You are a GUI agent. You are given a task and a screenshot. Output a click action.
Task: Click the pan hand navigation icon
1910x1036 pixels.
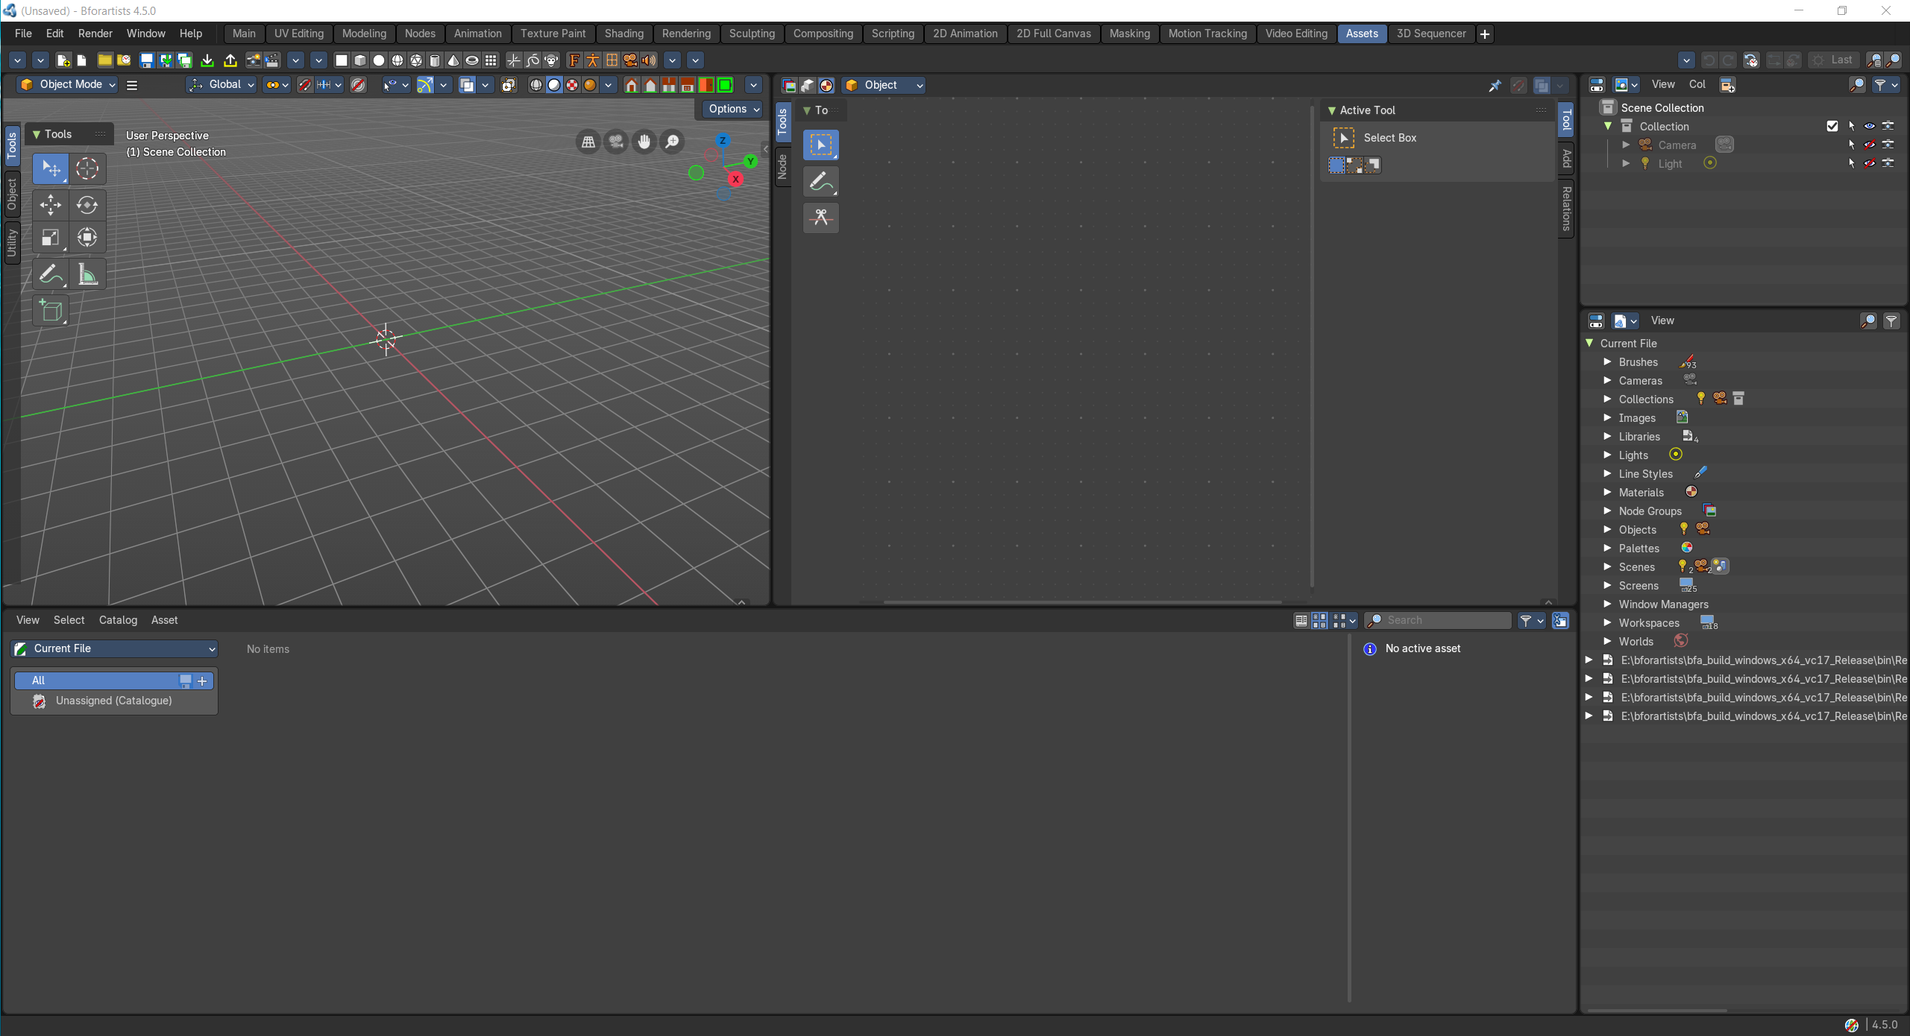(x=644, y=142)
